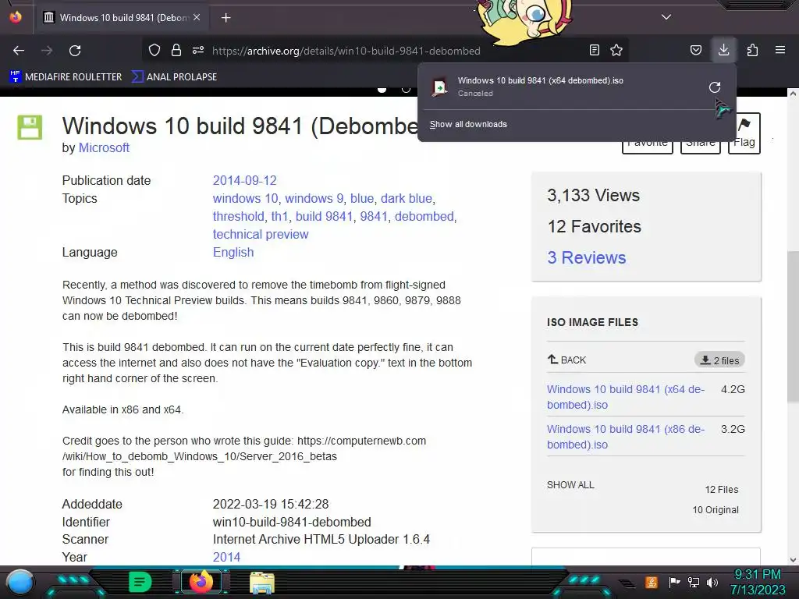Click the software floppy disk item icon
Image resolution: width=799 pixels, height=599 pixels.
point(30,127)
